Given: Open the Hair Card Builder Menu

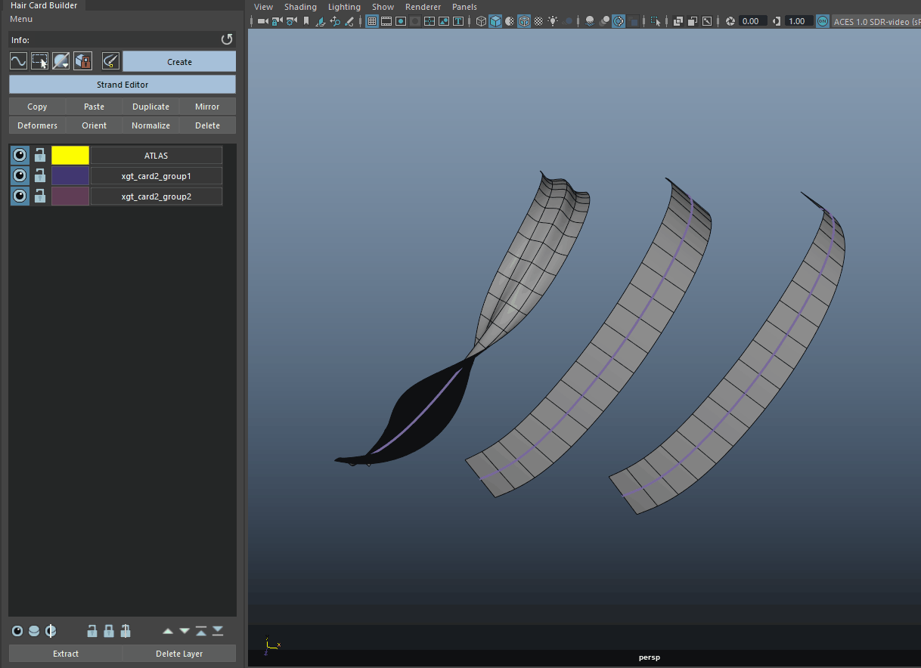Looking at the screenshot, I should point(21,19).
